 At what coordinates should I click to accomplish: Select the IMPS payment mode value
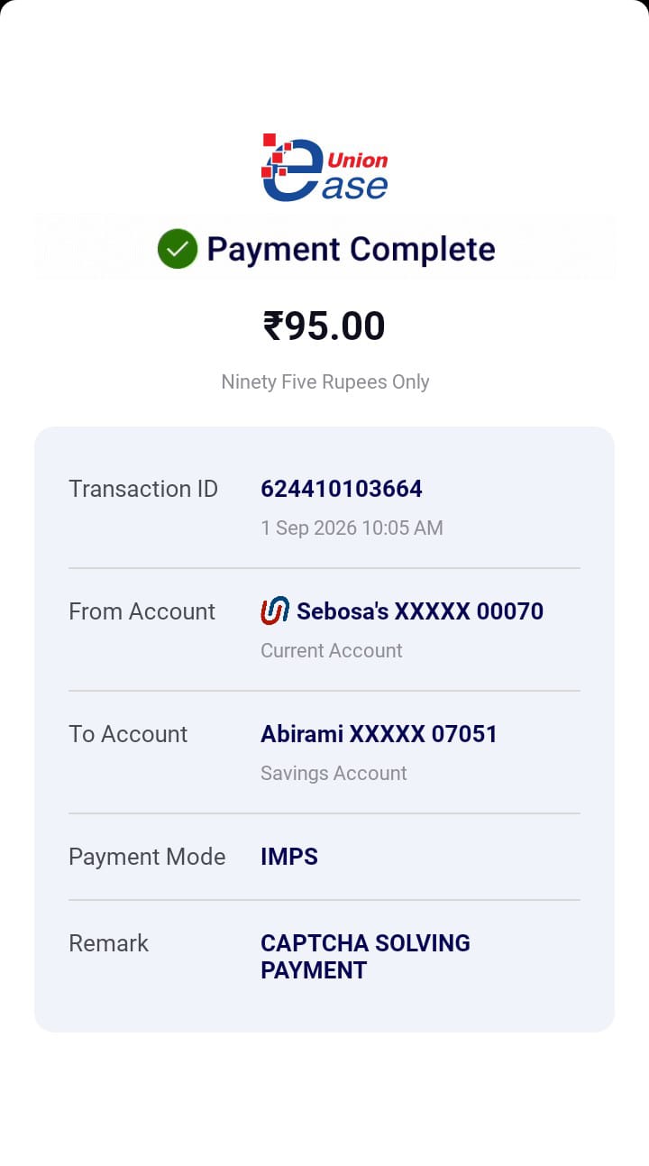pos(289,857)
